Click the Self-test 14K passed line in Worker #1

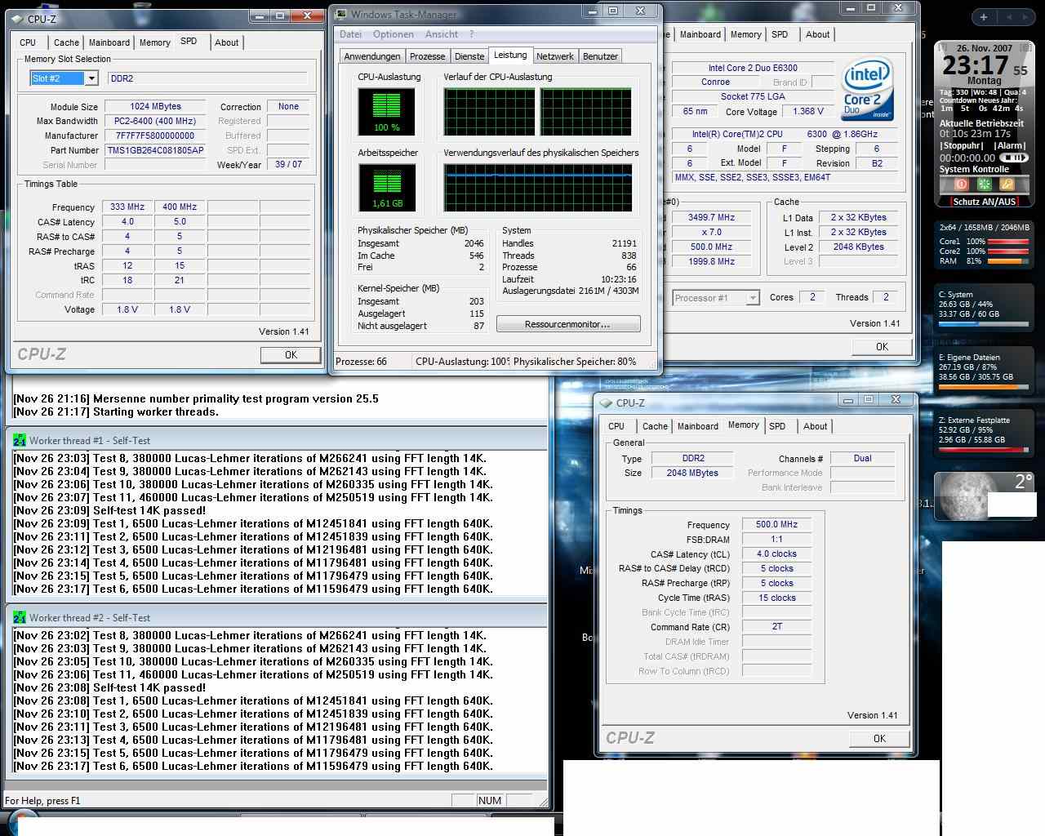click(x=110, y=510)
